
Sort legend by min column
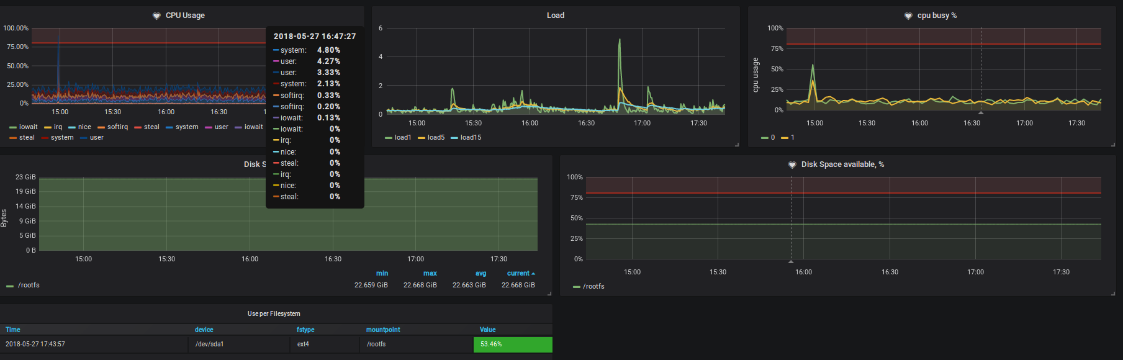[x=382, y=274]
